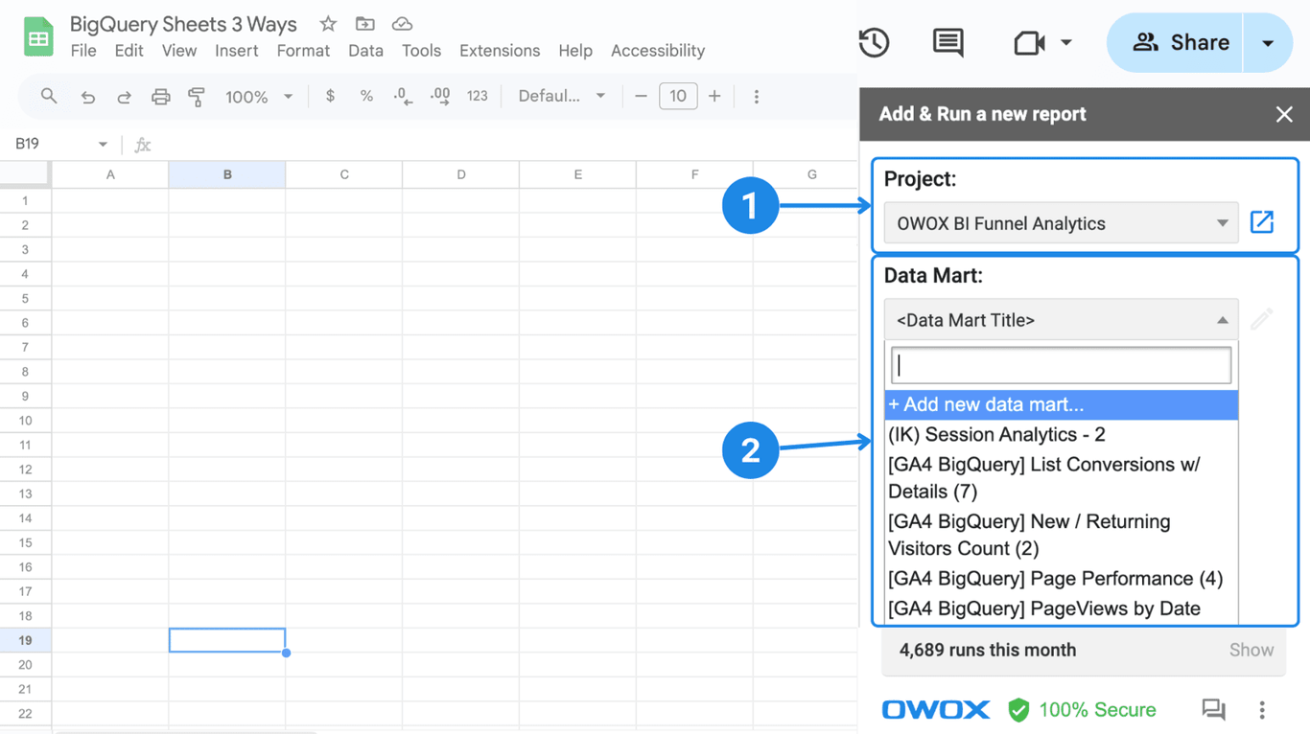1310x734 pixels.
Task: Open the File menu
Action: pyautogui.click(x=83, y=51)
